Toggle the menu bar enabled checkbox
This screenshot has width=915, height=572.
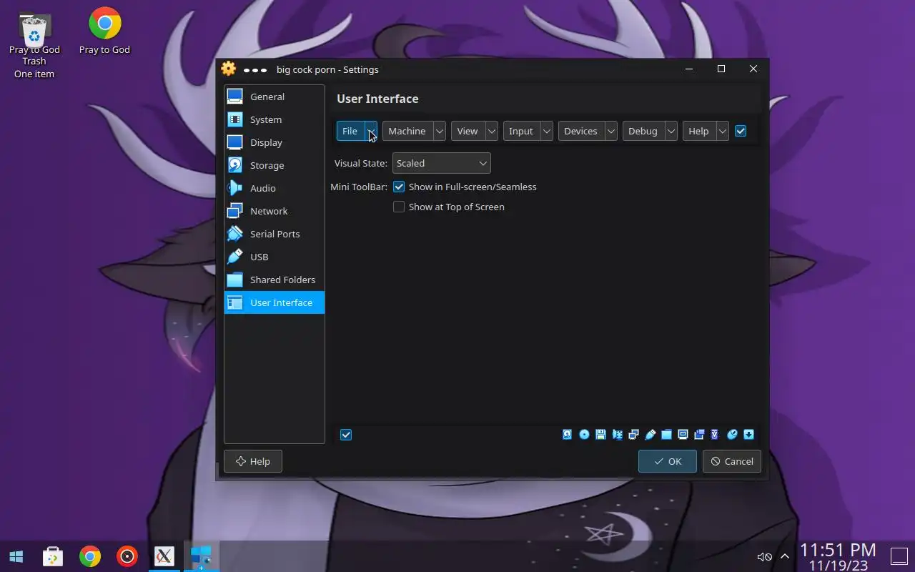[741, 131]
